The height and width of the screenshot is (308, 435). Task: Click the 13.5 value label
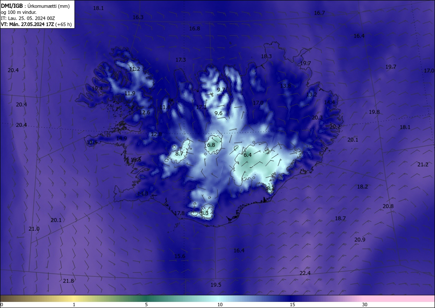[x=92, y=142]
